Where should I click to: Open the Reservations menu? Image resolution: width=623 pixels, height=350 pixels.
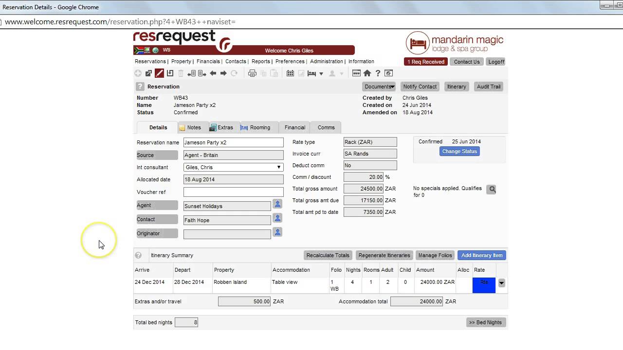[x=150, y=62]
